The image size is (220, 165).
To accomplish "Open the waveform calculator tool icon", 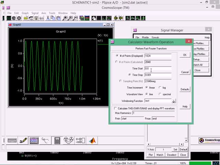I will [57, 140].
